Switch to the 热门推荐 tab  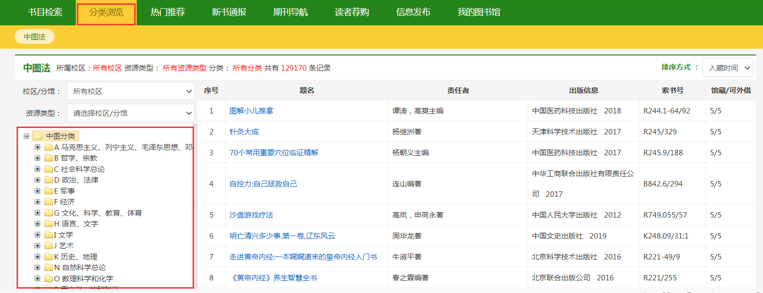(168, 12)
